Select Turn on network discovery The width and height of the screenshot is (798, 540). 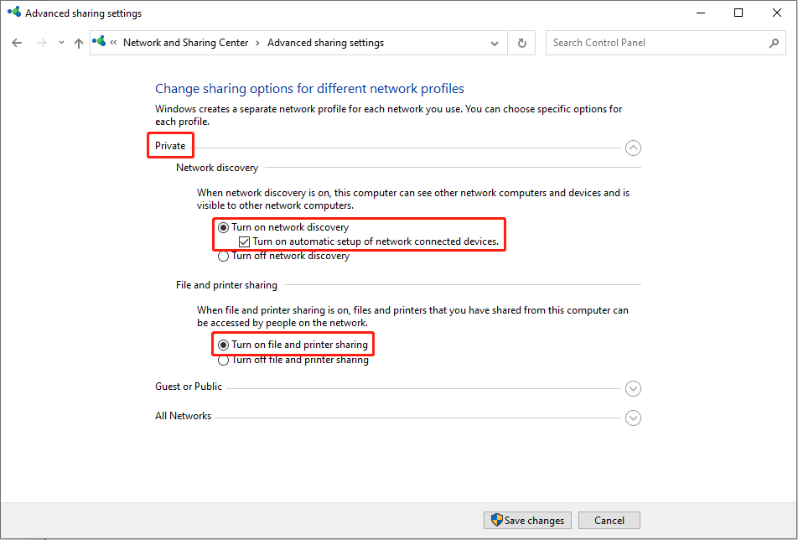tap(223, 227)
